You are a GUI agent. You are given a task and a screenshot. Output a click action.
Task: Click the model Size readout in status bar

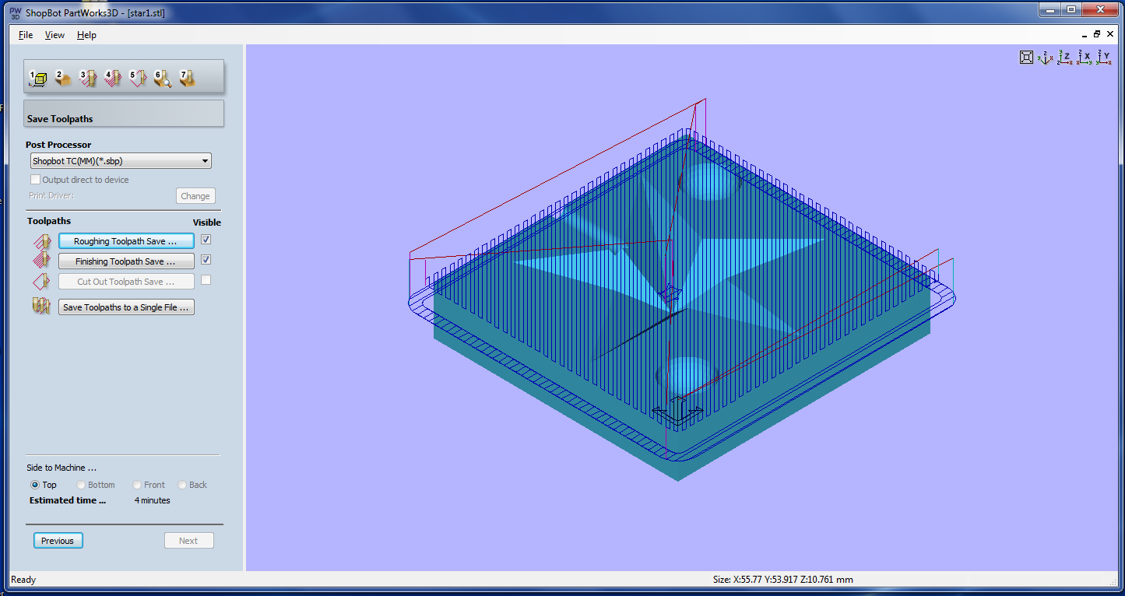click(782, 580)
